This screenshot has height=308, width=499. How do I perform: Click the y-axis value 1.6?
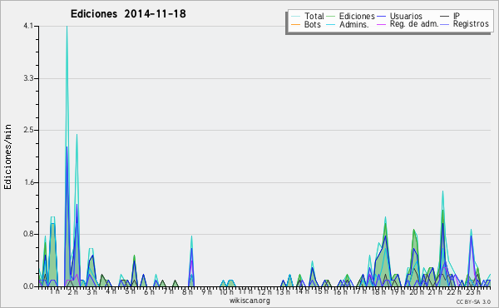[x=28, y=182]
